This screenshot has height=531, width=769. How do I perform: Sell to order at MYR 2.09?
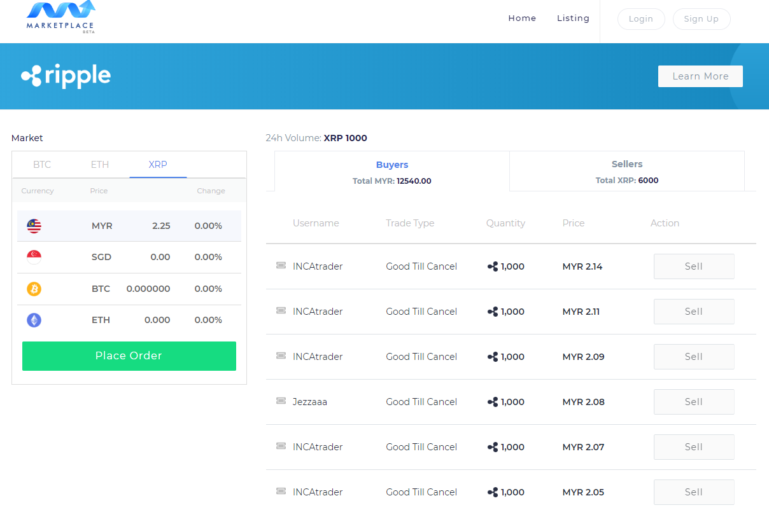(694, 357)
